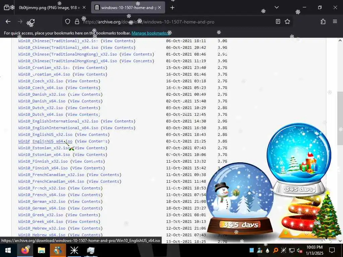Click the snowman snow globe widget
Screen dimensions: 343x257
240,199
